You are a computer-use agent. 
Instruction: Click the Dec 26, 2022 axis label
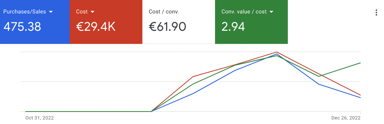[x=346, y=118]
